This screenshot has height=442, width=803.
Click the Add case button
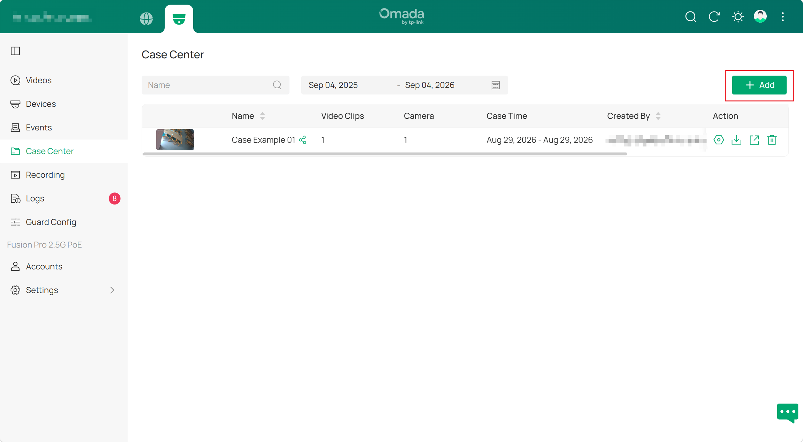tap(759, 85)
